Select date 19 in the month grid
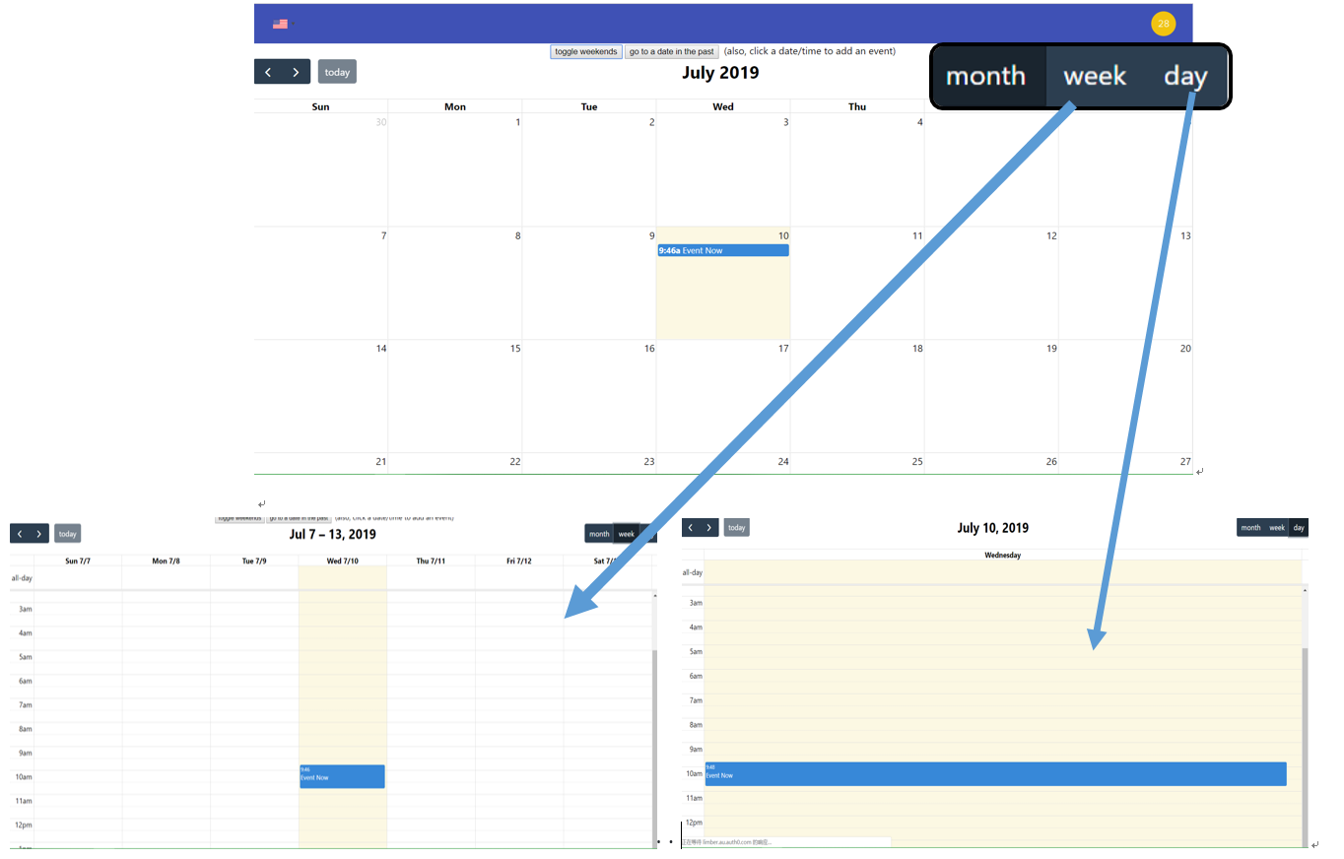Screen dimensions: 1344x859 click(1051, 349)
